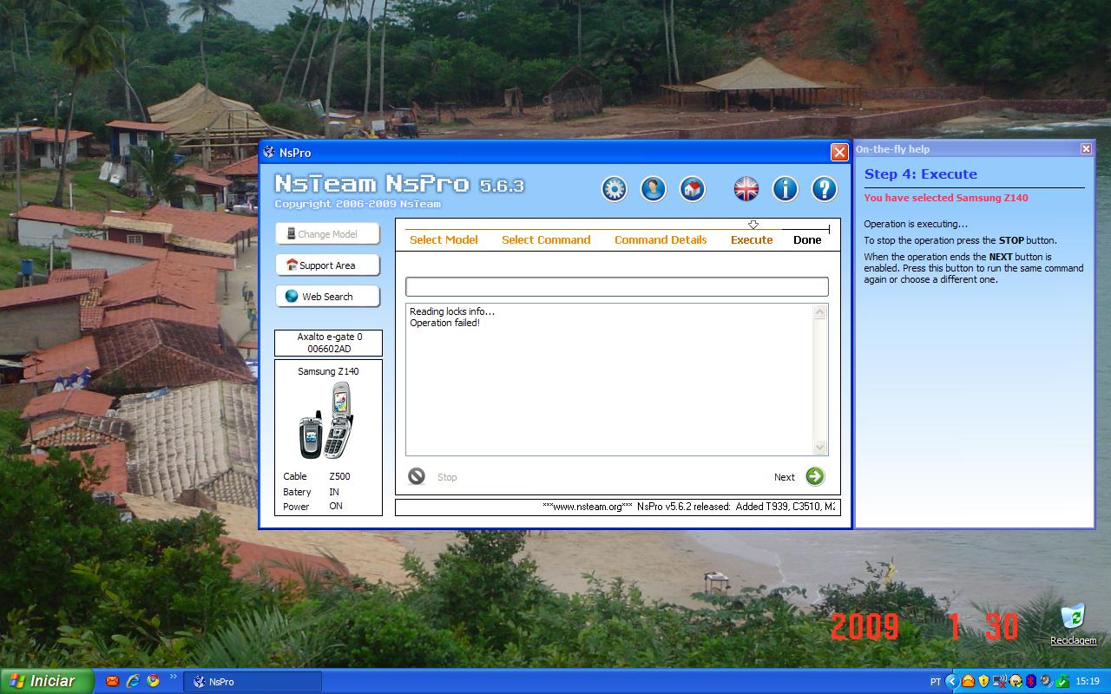Click the "Reading locks info..." log line

pos(452,311)
